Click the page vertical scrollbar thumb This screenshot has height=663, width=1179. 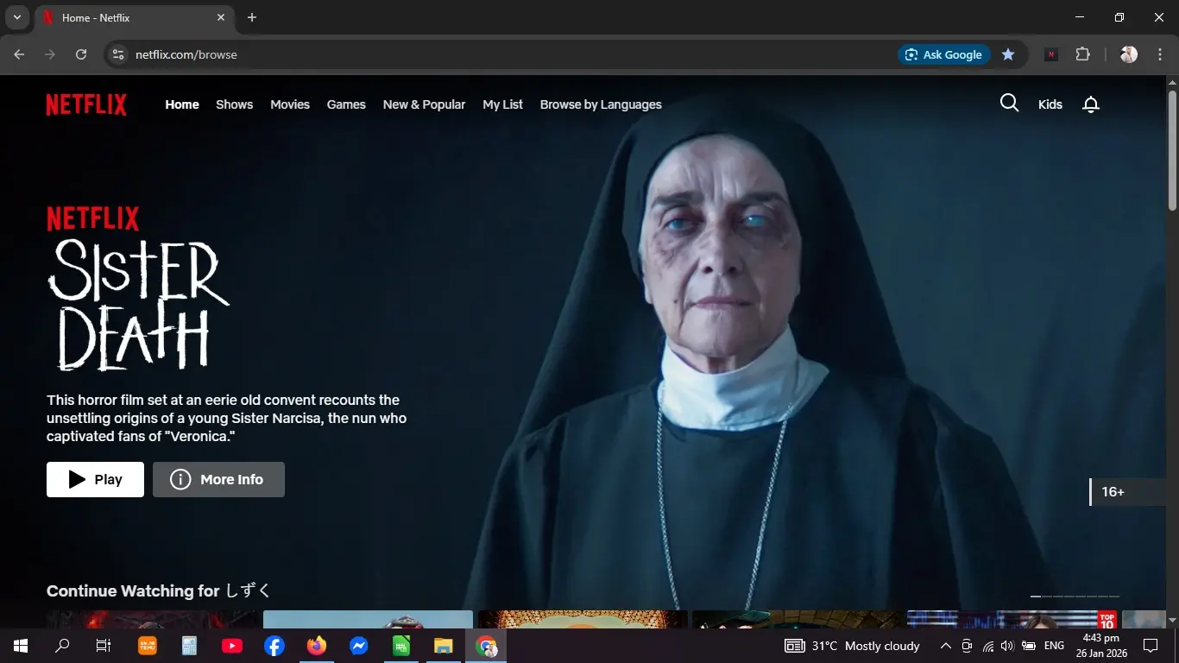point(1172,149)
